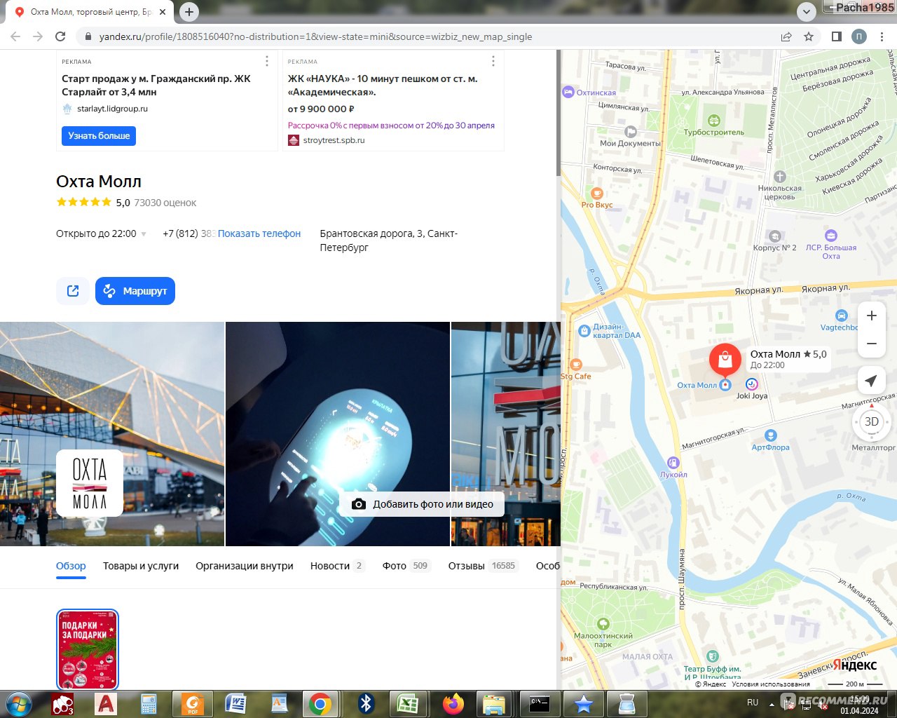Click the Малоохтинский парк marker

point(603,624)
